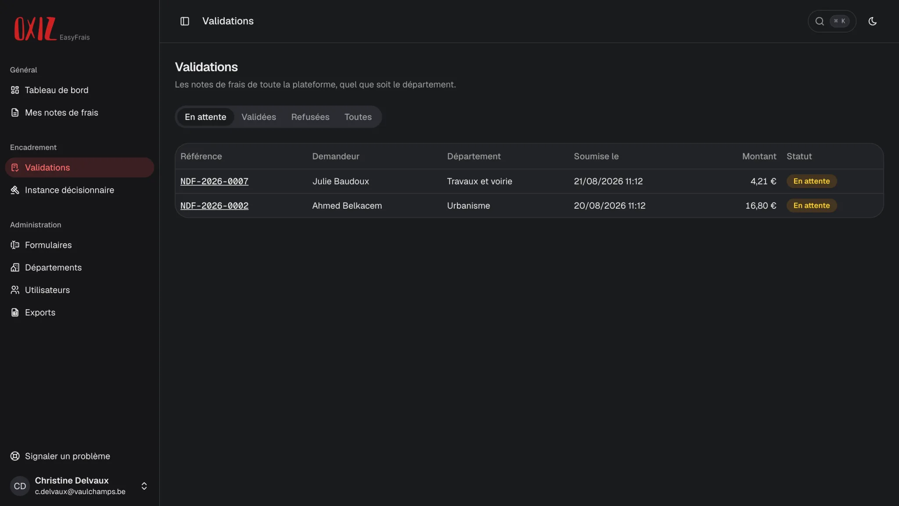Click the Validations page heading
This screenshot has width=899, height=506.
point(206,67)
